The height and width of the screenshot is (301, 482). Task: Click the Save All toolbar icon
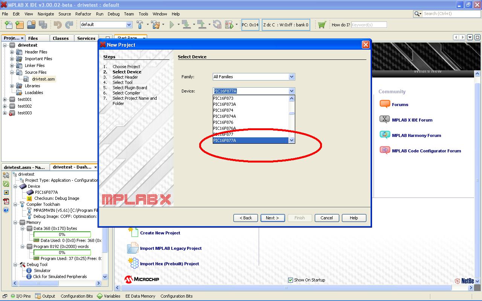(43, 25)
